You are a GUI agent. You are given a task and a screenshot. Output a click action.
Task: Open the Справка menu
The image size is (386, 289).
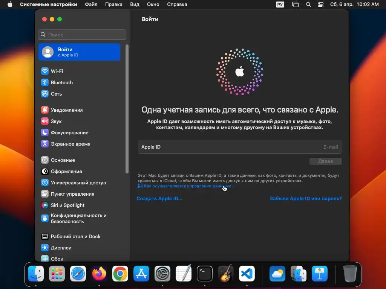pyautogui.click(x=177, y=5)
